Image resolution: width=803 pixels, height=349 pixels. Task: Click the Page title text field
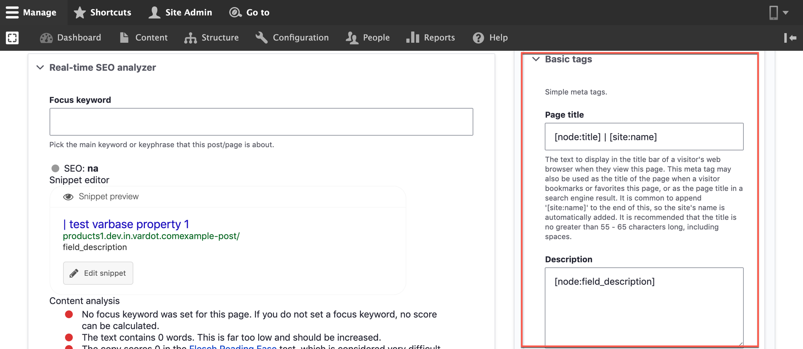pyautogui.click(x=644, y=137)
